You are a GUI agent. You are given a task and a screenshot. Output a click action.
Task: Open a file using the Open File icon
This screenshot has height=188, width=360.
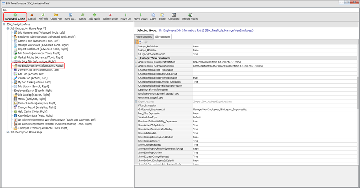point(56,16)
